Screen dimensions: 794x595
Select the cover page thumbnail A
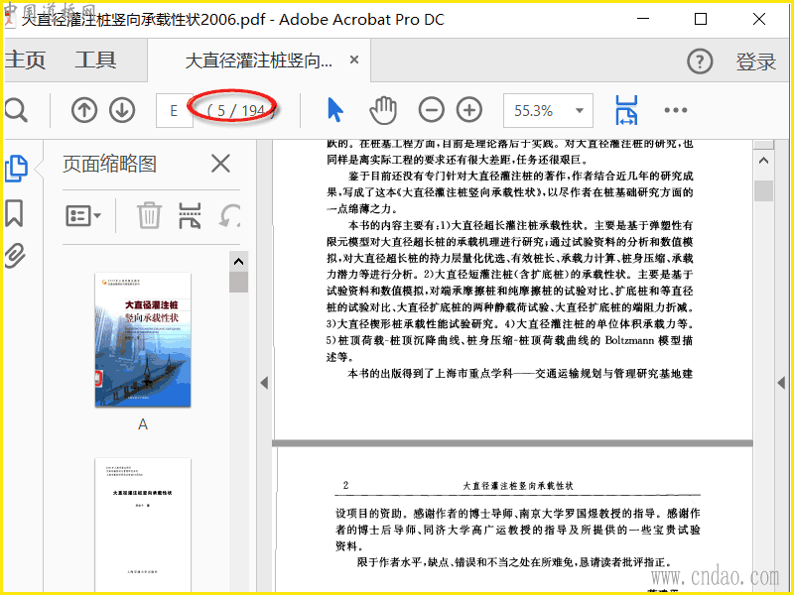tap(143, 339)
